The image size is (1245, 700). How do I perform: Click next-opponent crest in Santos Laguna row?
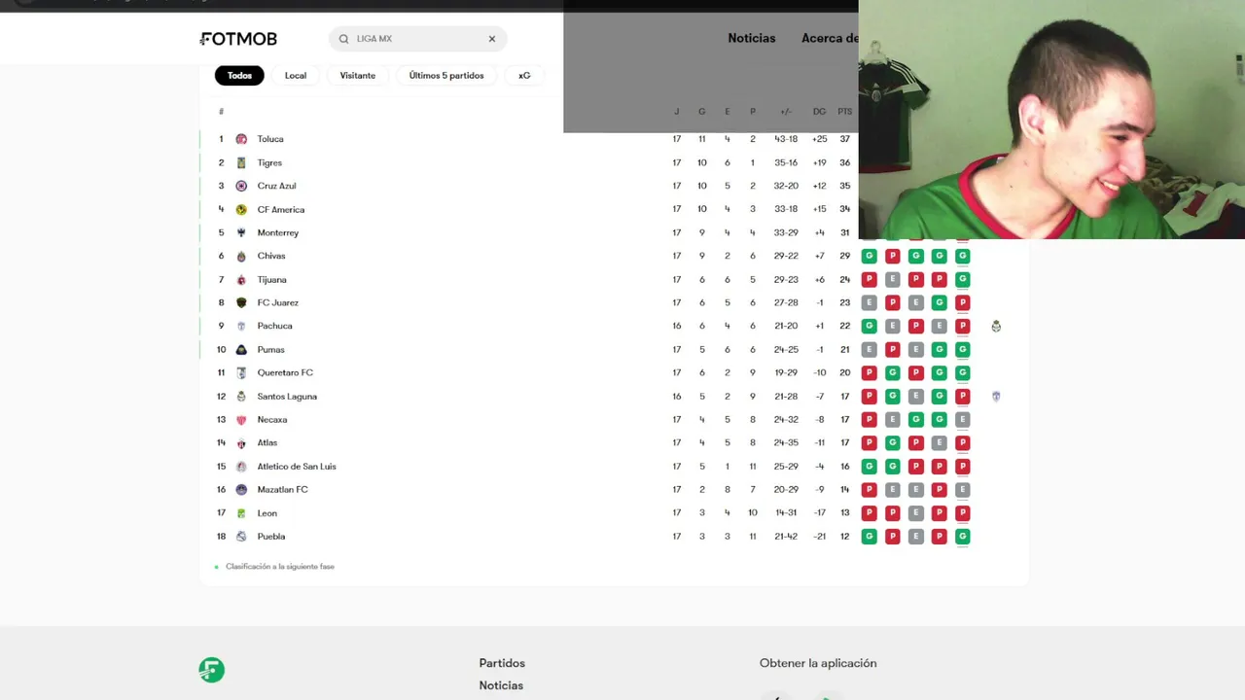[x=996, y=396]
